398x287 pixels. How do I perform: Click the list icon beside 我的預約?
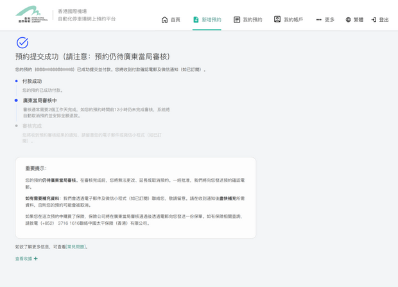click(x=237, y=20)
